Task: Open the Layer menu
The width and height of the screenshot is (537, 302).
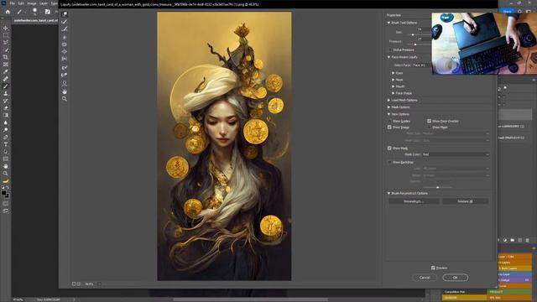Action: tap(44, 3)
